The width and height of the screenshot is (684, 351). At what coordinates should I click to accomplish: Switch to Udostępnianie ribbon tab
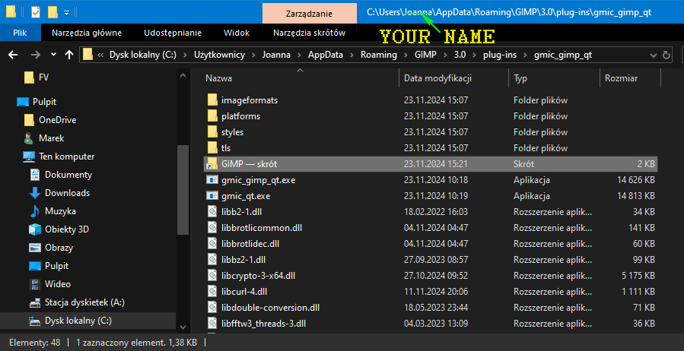pyautogui.click(x=173, y=33)
